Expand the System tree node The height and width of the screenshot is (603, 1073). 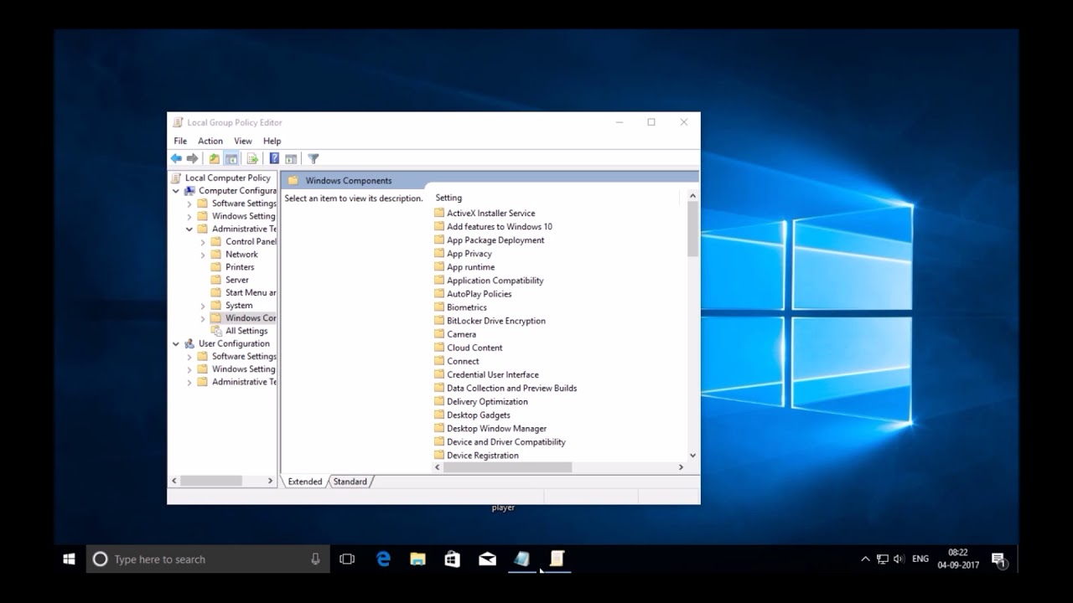pos(203,306)
